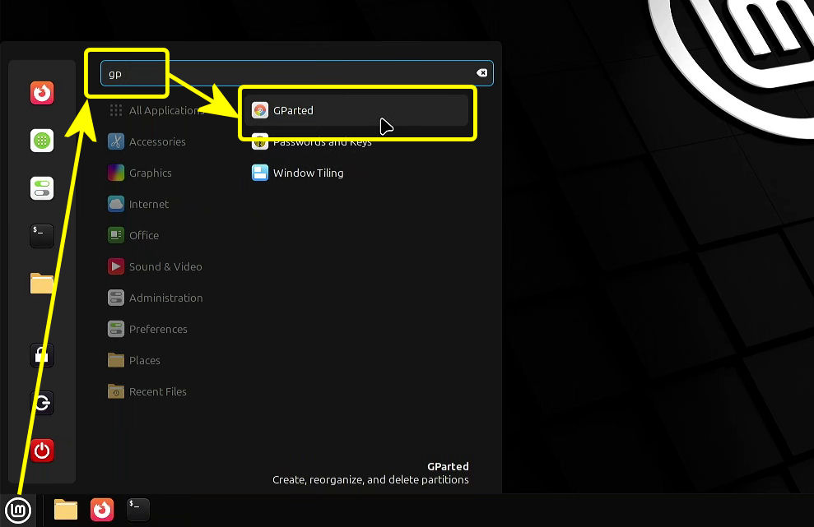The height and width of the screenshot is (527, 814).
Task: Launch Software Manager from the favorites sidebar
Action: [x=42, y=141]
